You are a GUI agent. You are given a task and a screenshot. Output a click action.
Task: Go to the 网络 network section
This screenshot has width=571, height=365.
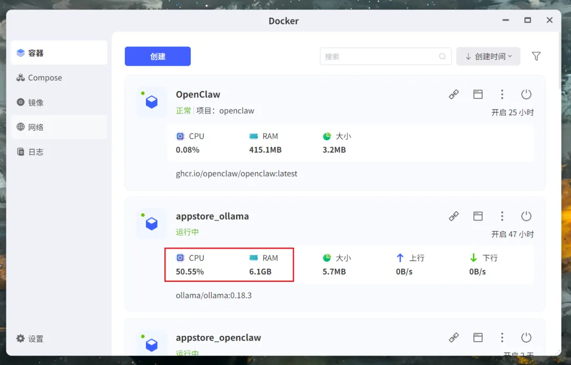59,127
